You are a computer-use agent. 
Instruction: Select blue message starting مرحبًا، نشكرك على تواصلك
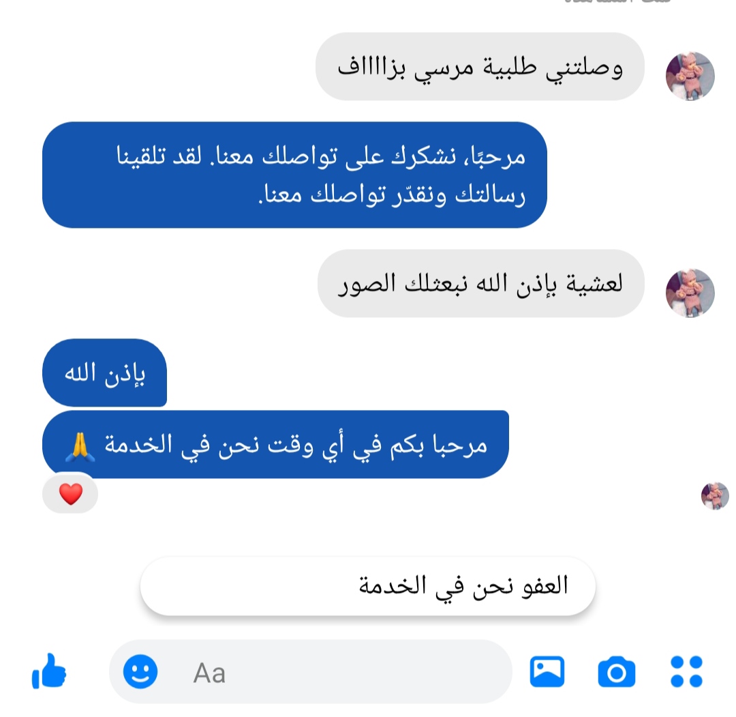click(294, 175)
